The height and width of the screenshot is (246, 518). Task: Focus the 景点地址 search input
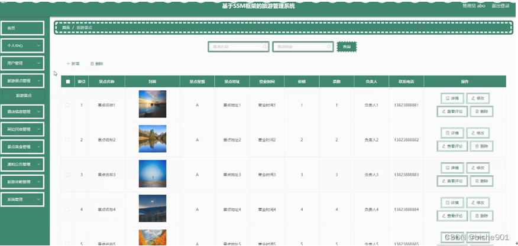tap(303, 47)
